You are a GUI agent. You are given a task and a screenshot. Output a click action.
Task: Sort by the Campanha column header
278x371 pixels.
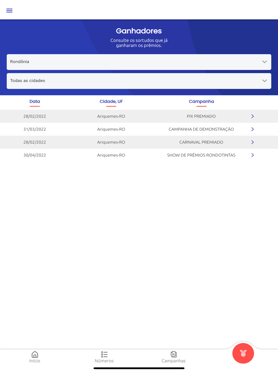point(201,102)
